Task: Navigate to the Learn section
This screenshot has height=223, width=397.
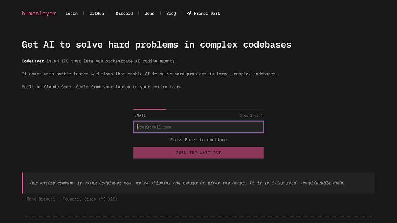Action: [x=72, y=13]
